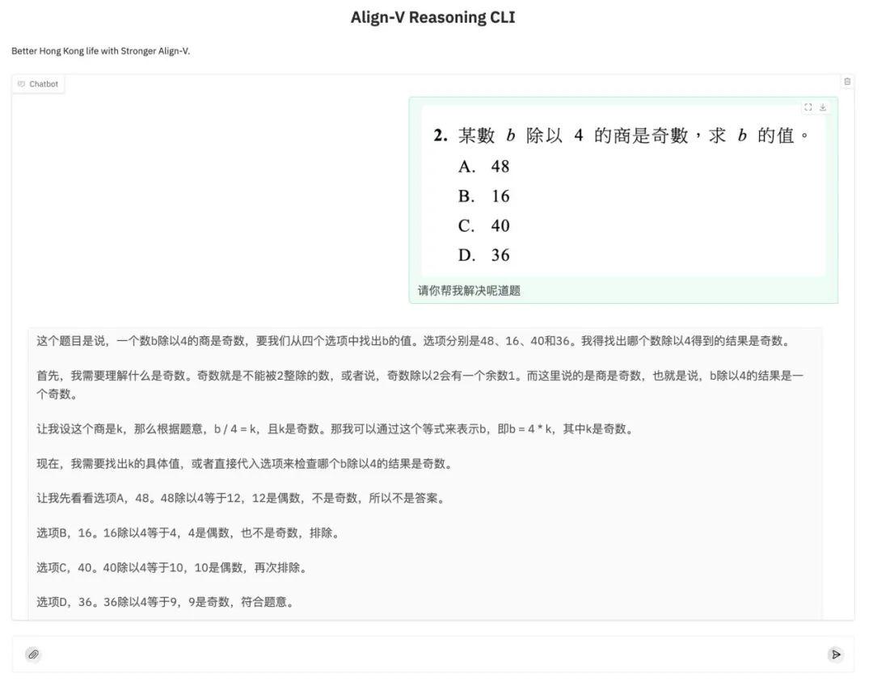Click the uploaded math question image

[x=623, y=191]
